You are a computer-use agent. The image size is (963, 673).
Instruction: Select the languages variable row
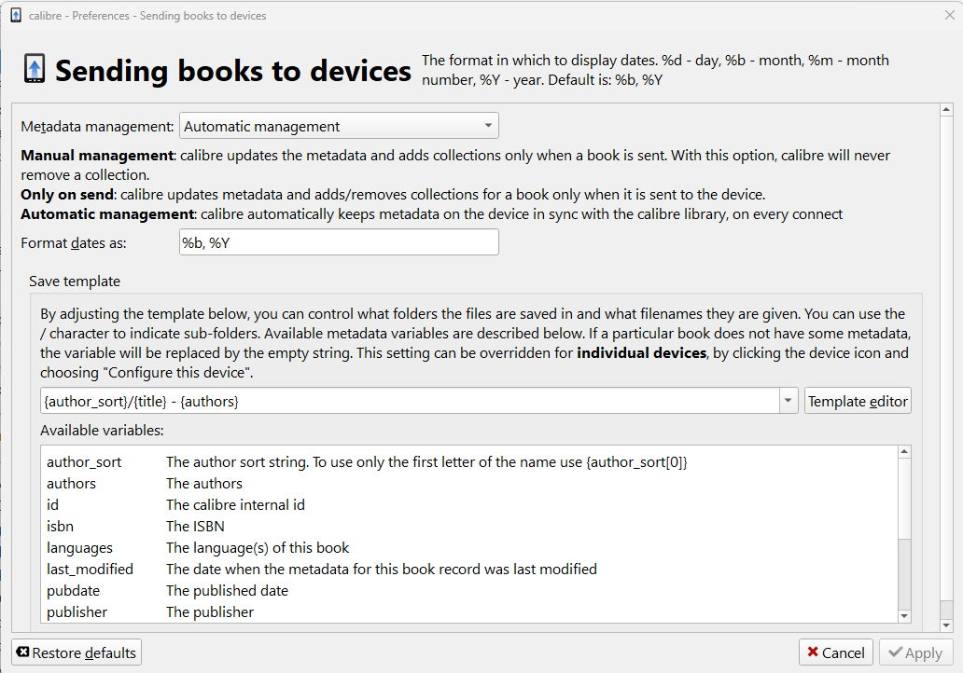pos(79,548)
